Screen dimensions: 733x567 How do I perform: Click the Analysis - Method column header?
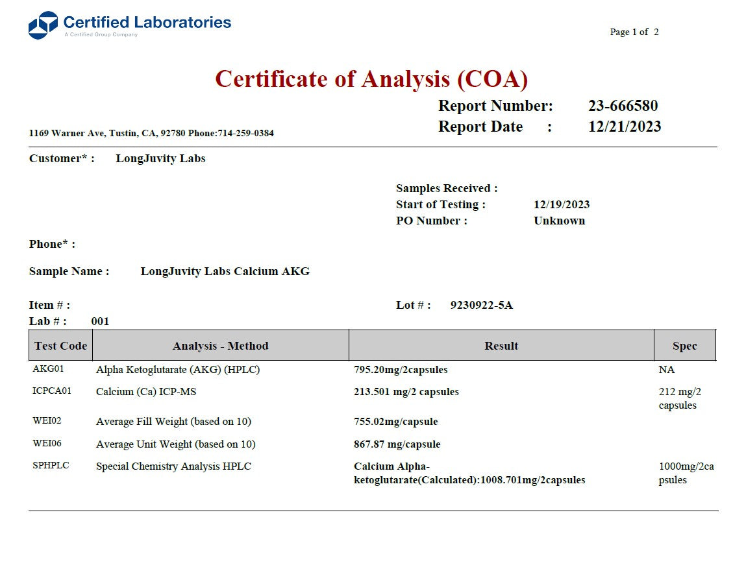[220, 346]
